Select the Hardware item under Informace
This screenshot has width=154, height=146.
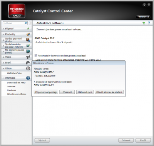[x=12, y=90]
